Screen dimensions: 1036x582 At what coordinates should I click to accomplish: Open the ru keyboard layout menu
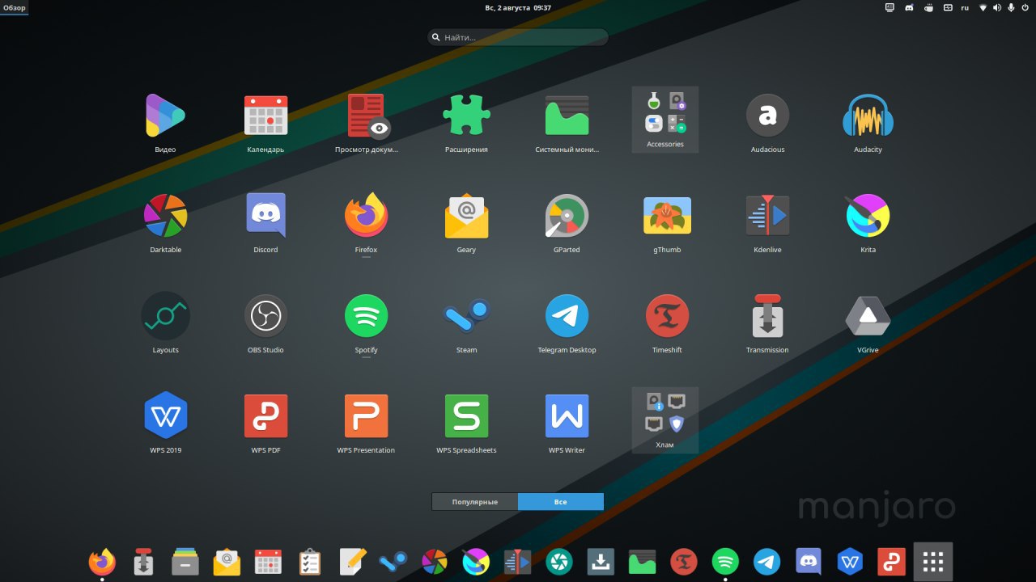[x=965, y=7]
